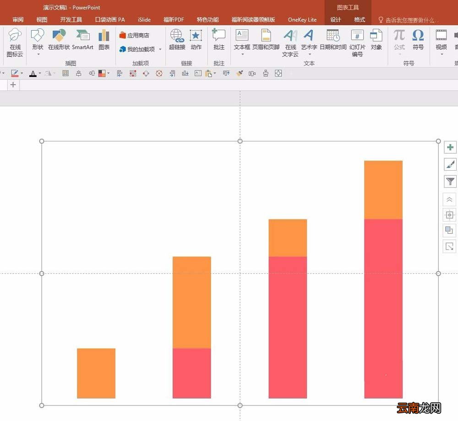The height and width of the screenshot is (421, 458).
Task: Switch to the Review (审阅) tab
Action: 18,20
